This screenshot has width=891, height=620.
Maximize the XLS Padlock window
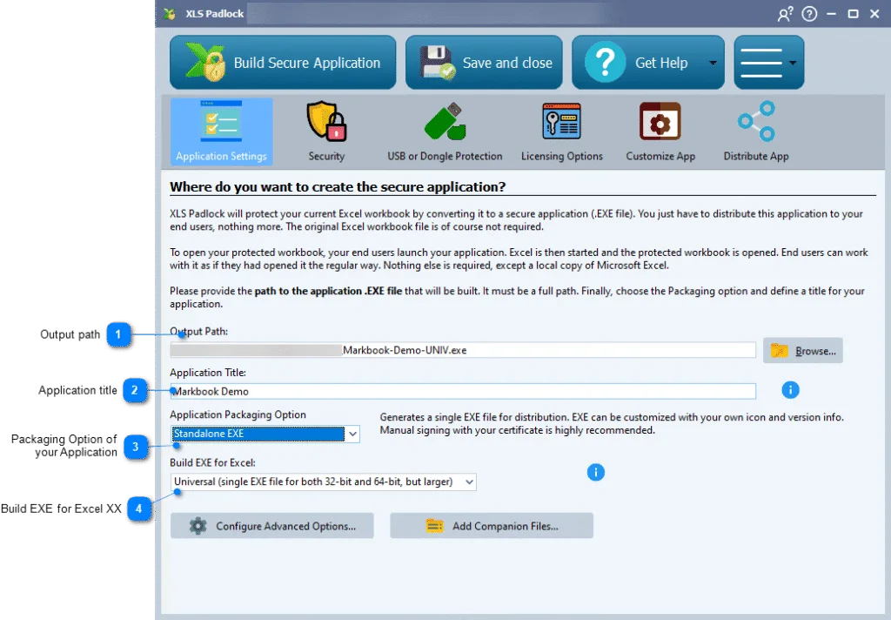click(853, 14)
